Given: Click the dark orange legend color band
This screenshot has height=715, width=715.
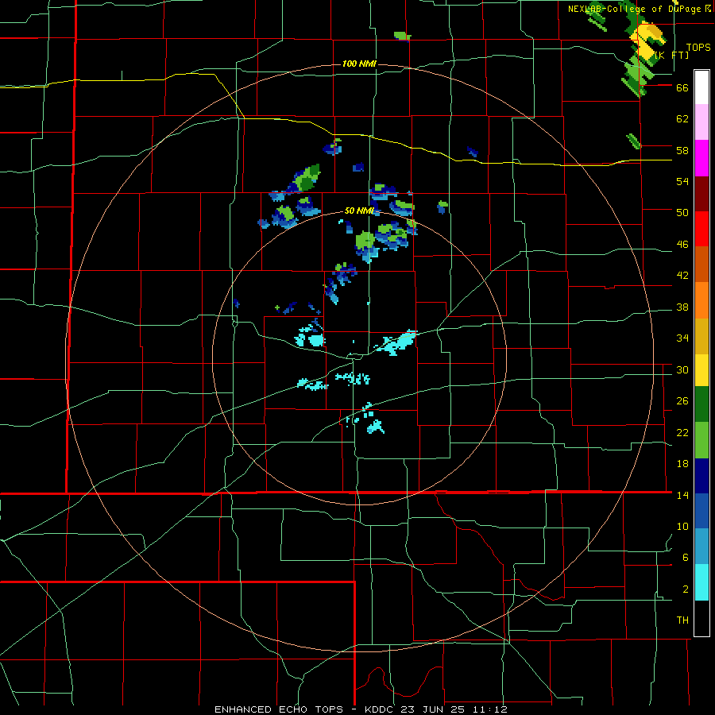Looking at the screenshot, I should 701,264.
